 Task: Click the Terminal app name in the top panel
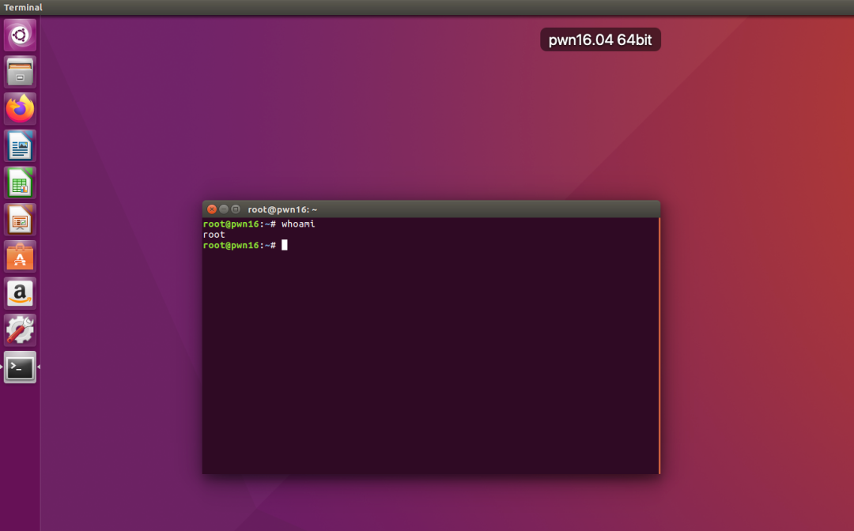tap(24, 7)
